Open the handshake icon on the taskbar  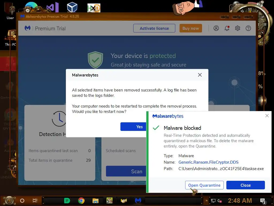click(x=124, y=201)
